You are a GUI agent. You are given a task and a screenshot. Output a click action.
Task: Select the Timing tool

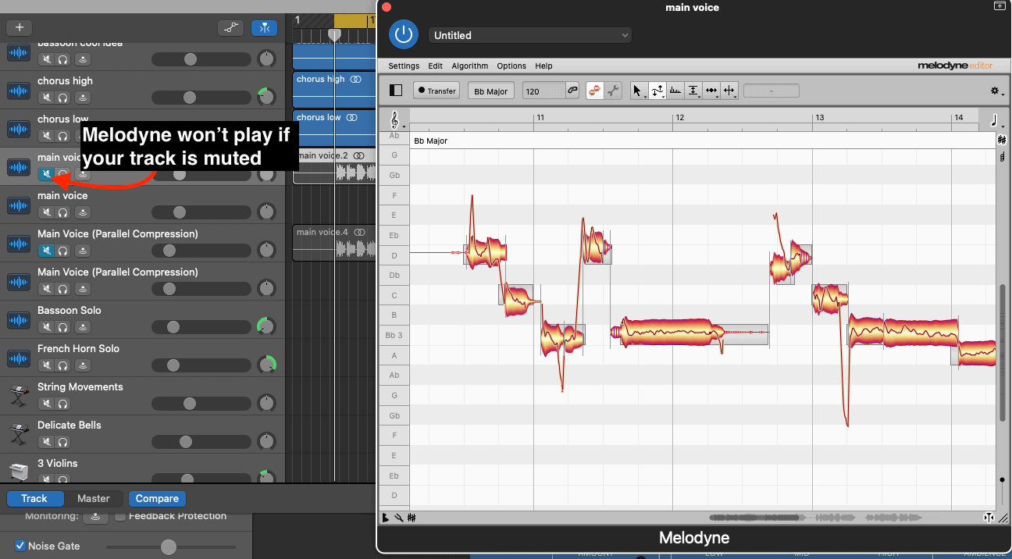711,91
